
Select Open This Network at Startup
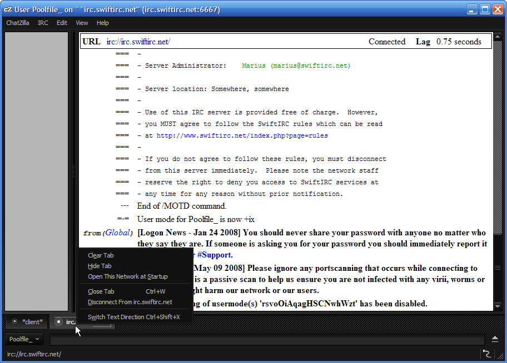(135, 276)
